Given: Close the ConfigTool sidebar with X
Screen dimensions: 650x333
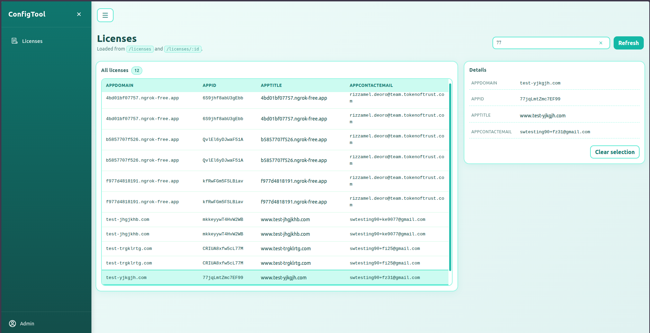Looking at the screenshot, I should 79,14.
